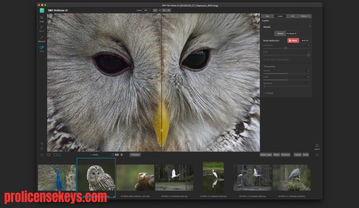Reset Details panel with the undo arrow
This screenshot has height=208, width=359.
click(310, 27)
